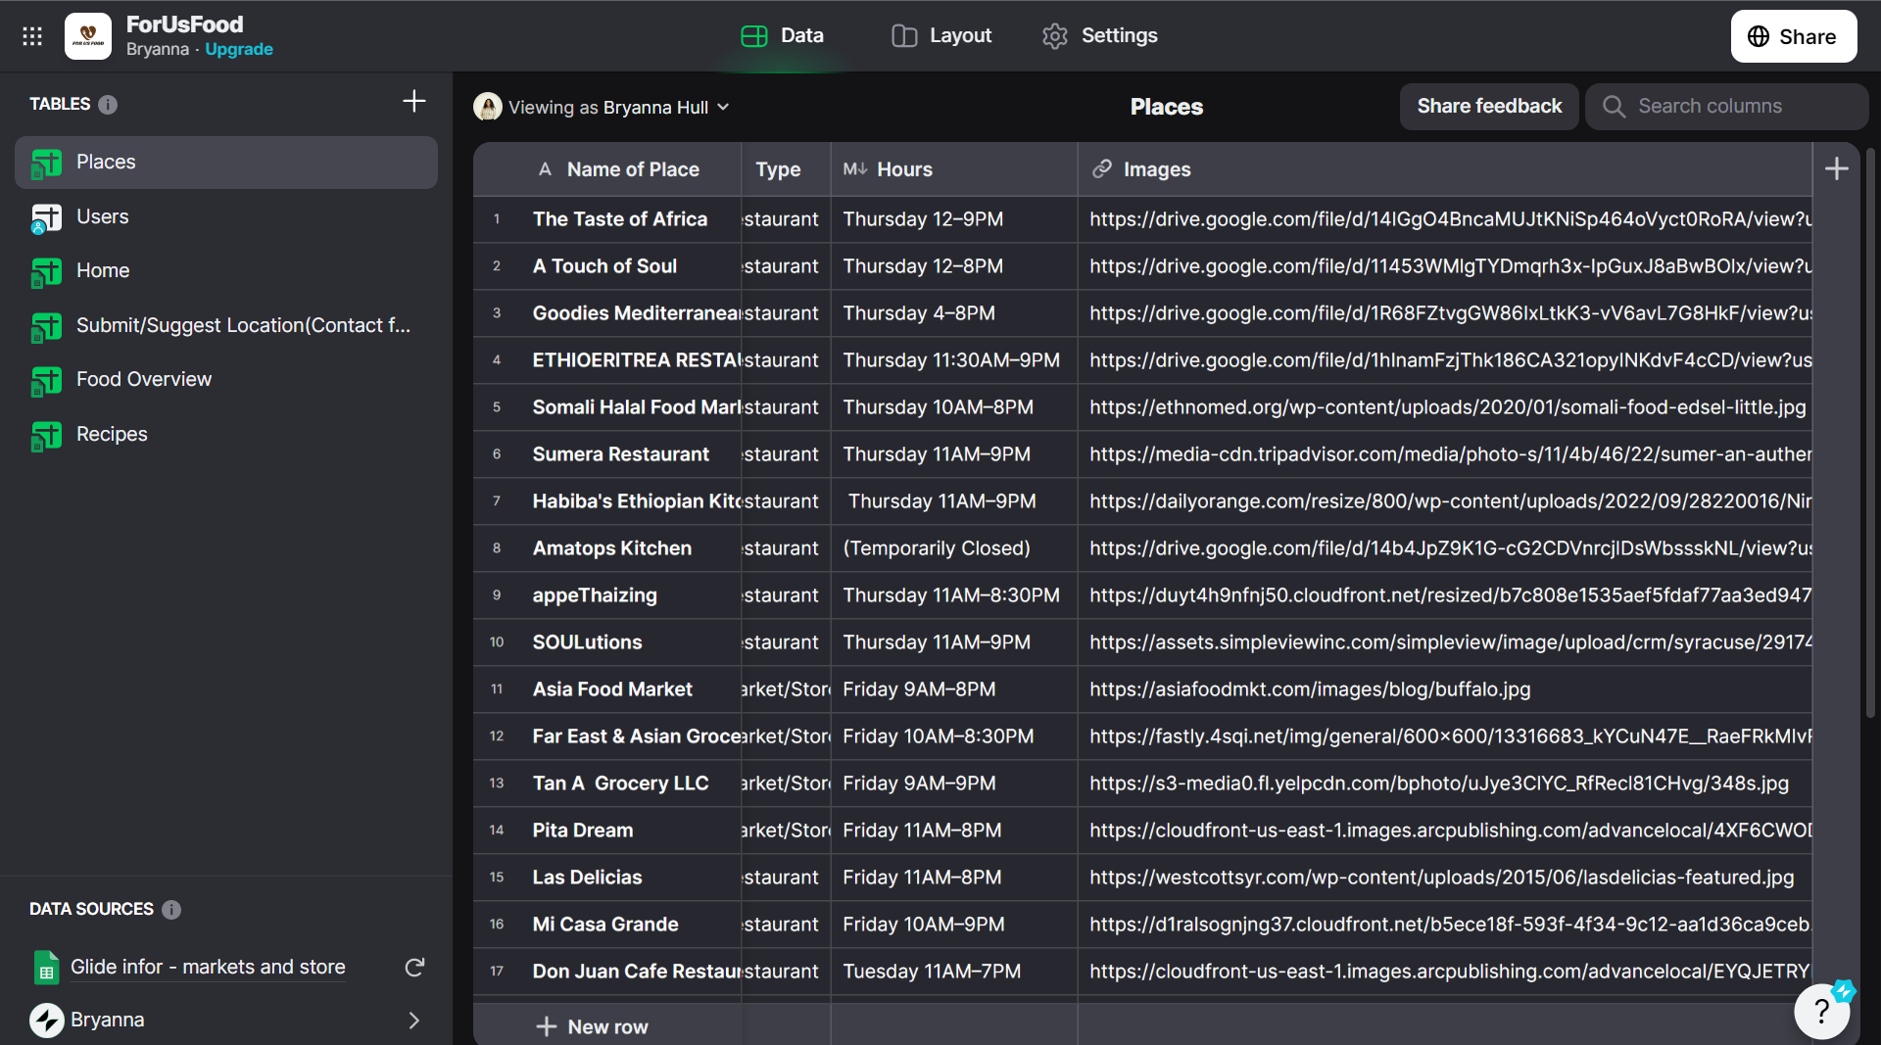Select SOULutions name cell
The height and width of the screenshot is (1045, 1881).
[x=630, y=642]
